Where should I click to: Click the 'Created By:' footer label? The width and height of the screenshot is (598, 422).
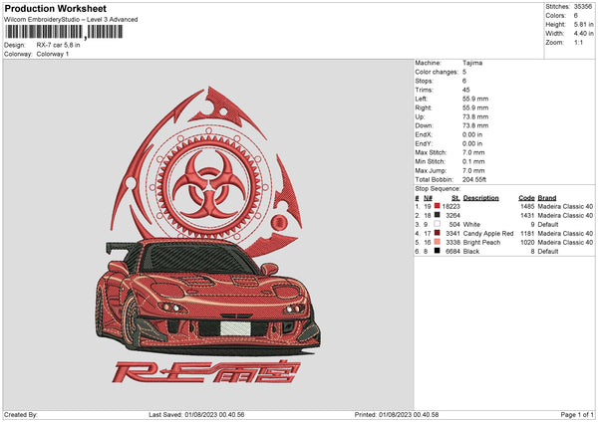21,414
